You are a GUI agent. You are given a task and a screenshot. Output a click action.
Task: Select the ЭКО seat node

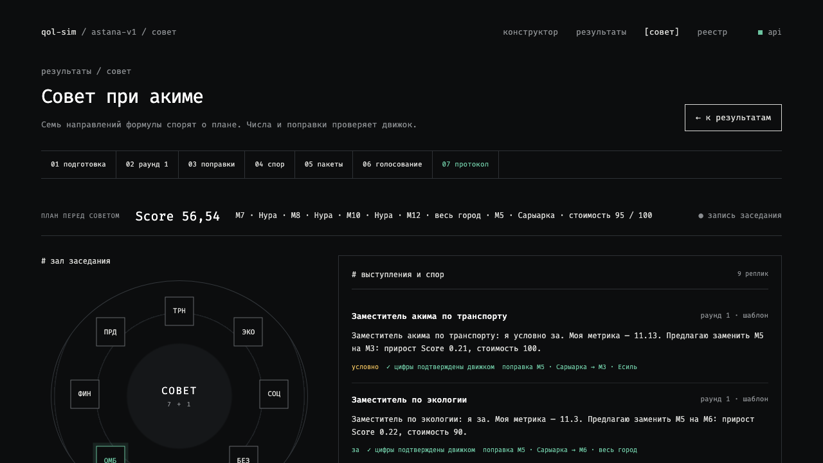[248, 332]
